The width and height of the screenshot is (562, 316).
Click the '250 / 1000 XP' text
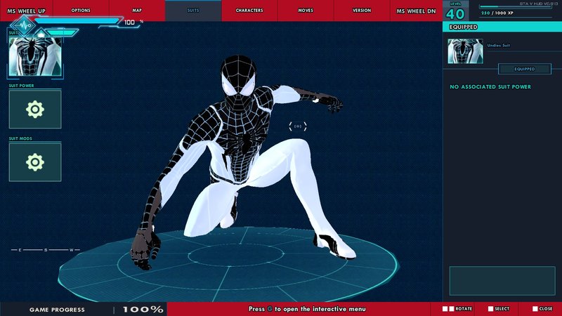[497, 13]
